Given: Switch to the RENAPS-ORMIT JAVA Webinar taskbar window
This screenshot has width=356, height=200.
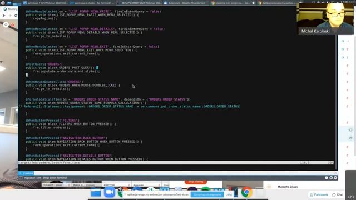Looking at the screenshot, I should pos(139,3).
